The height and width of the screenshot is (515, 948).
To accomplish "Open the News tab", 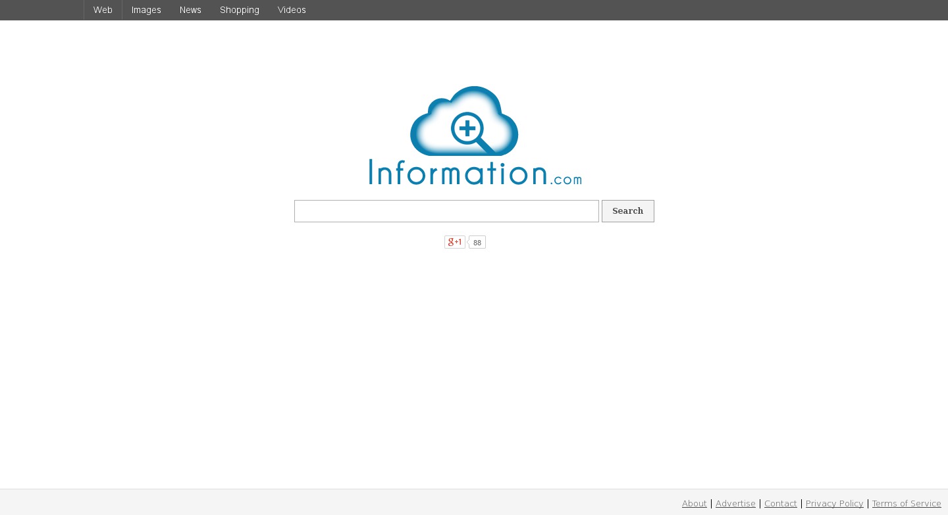I will pyautogui.click(x=190, y=10).
